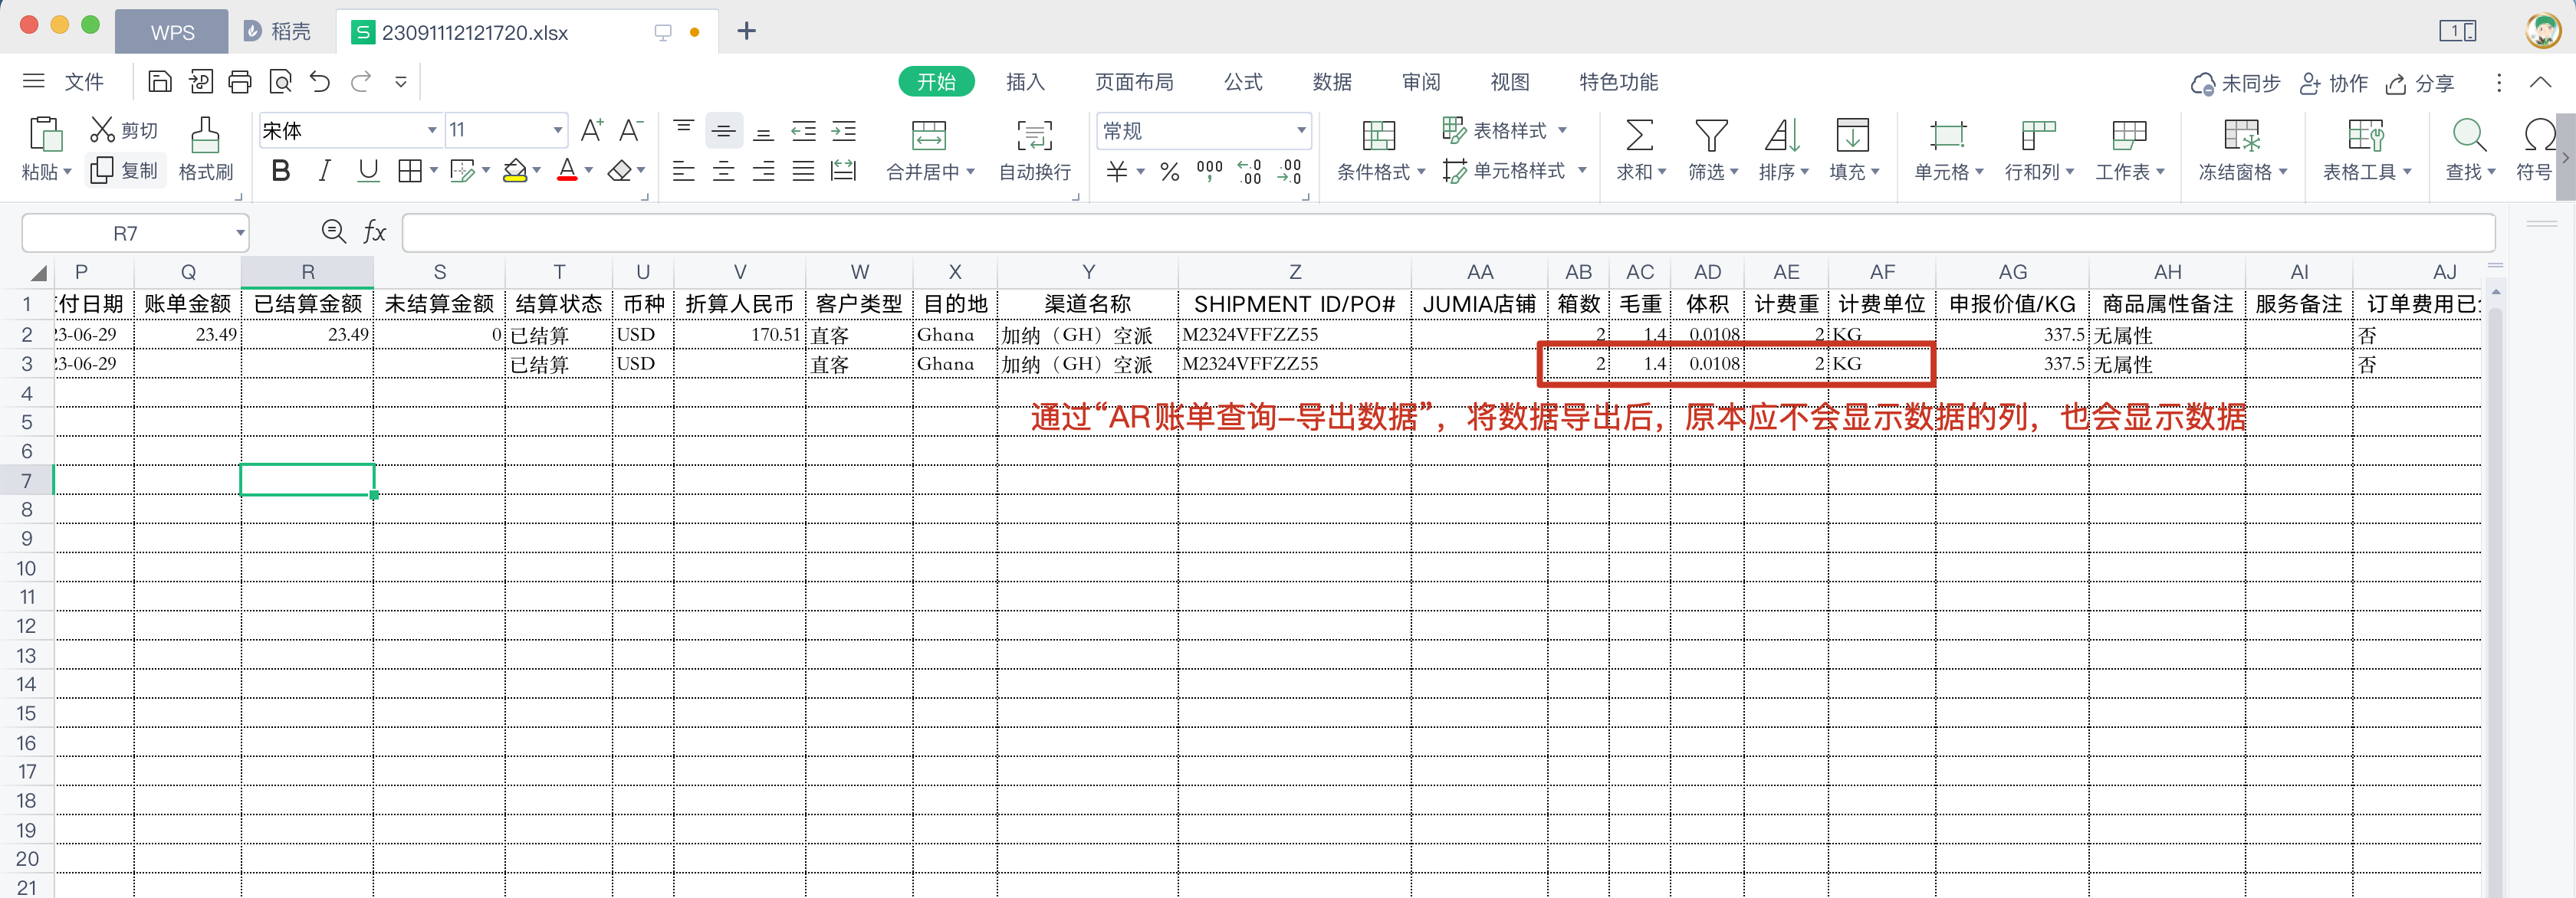Click the Find (查找) magnifier icon

click(2468, 136)
